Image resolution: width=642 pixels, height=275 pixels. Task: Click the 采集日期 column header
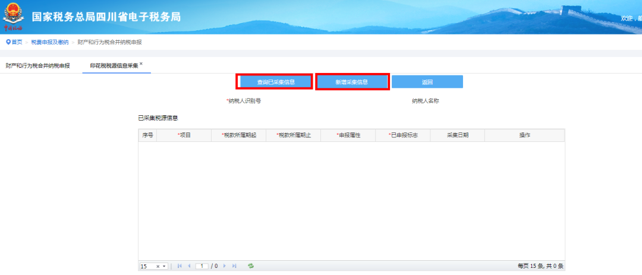click(x=457, y=135)
